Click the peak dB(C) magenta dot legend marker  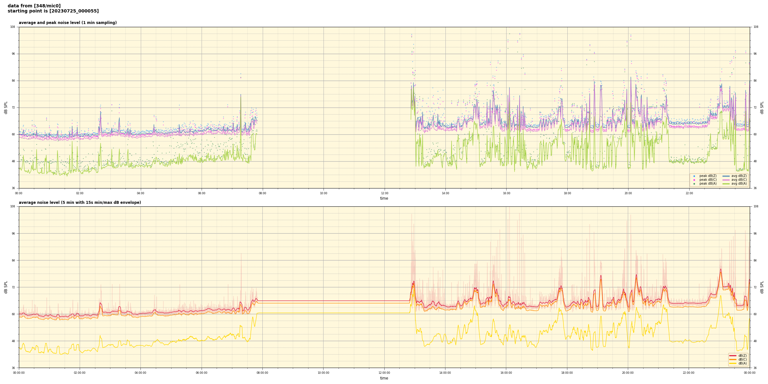pyautogui.click(x=694, y=180)
